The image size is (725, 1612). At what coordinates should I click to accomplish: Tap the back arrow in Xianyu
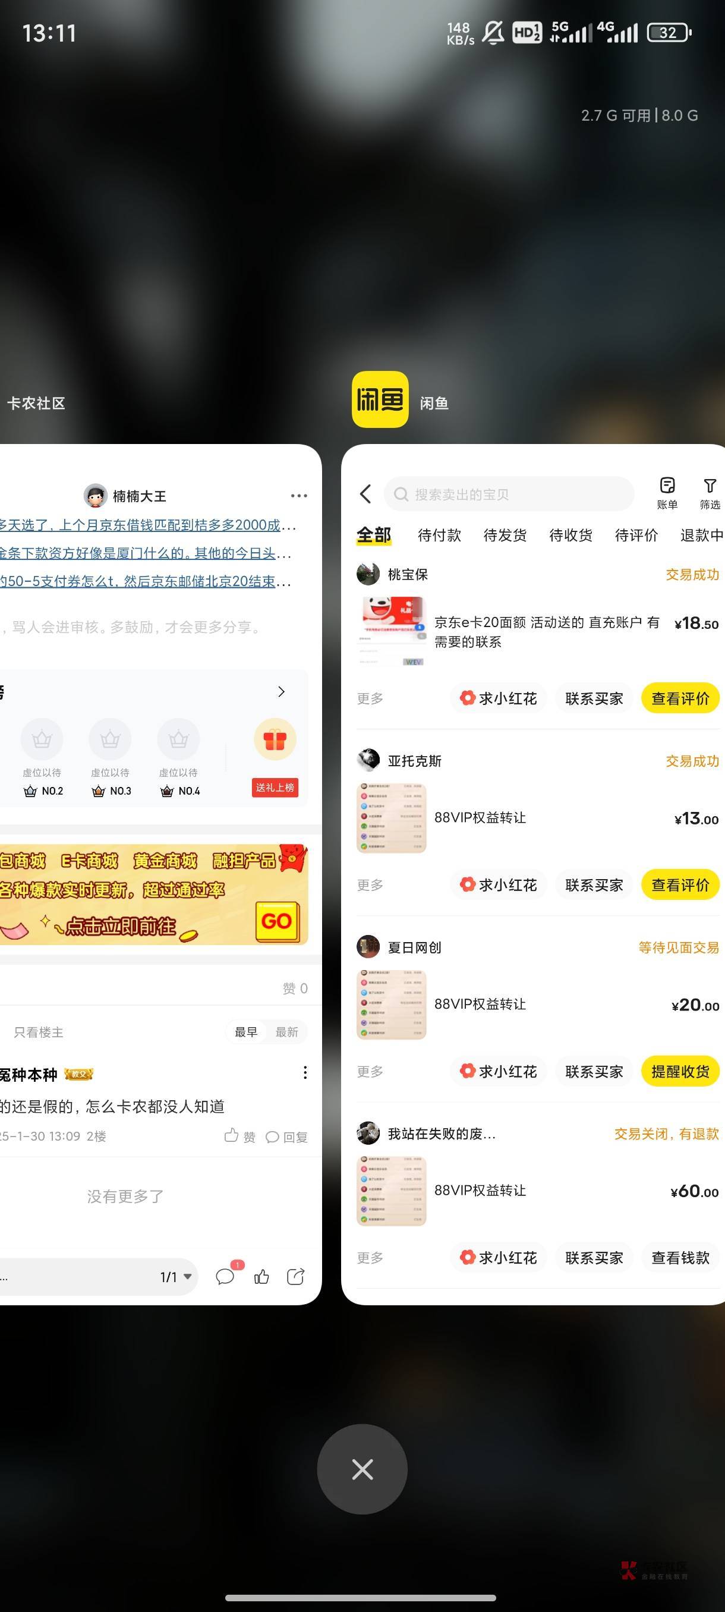[366, 494]
